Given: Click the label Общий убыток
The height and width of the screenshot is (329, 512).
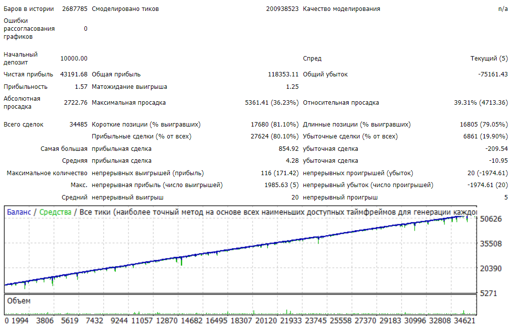Looking at the screenshot, I should point(325,74).
